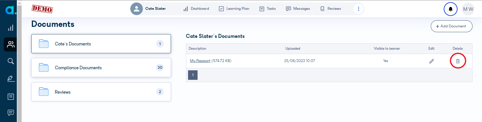Image resolution: width=482 pixels, height=122 pixels.
Task: Go to the Dashboard tab
Action: click(196, 9)
